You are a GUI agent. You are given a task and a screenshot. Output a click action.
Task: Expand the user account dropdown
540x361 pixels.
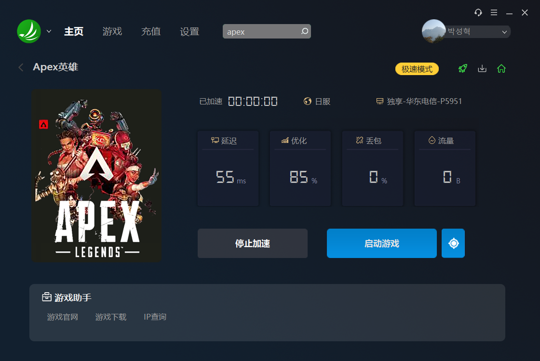[504, 32]
